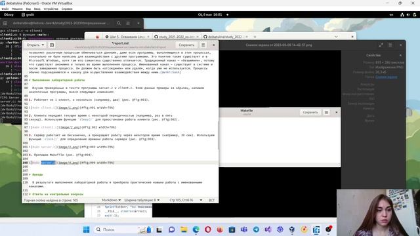Screen dimensions: 420x236
Task: Open the image viewer hamburger menu
Action: click(x=390, y=45)
